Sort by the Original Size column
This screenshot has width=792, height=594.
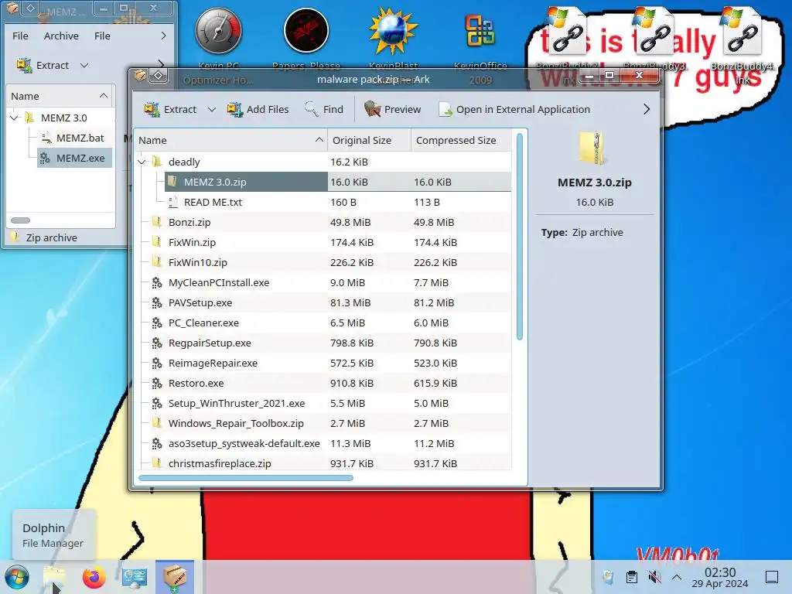point(369,141)
